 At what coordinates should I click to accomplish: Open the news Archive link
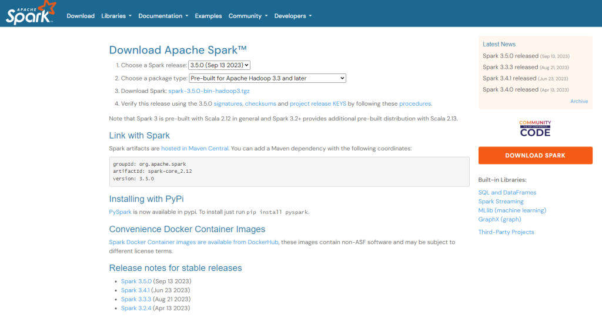click(579, 101)
